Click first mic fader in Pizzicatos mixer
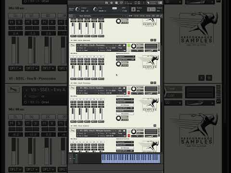Screen dimensions: 231x173 [73, 71]
